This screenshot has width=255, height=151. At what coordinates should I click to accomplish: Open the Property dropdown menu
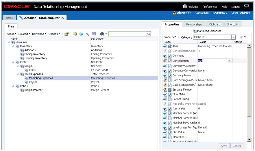point(170,37)
